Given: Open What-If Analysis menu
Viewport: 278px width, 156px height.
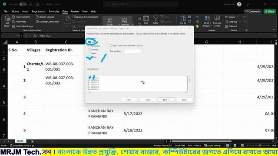Looking at the screenshot, I should (207, 21).
